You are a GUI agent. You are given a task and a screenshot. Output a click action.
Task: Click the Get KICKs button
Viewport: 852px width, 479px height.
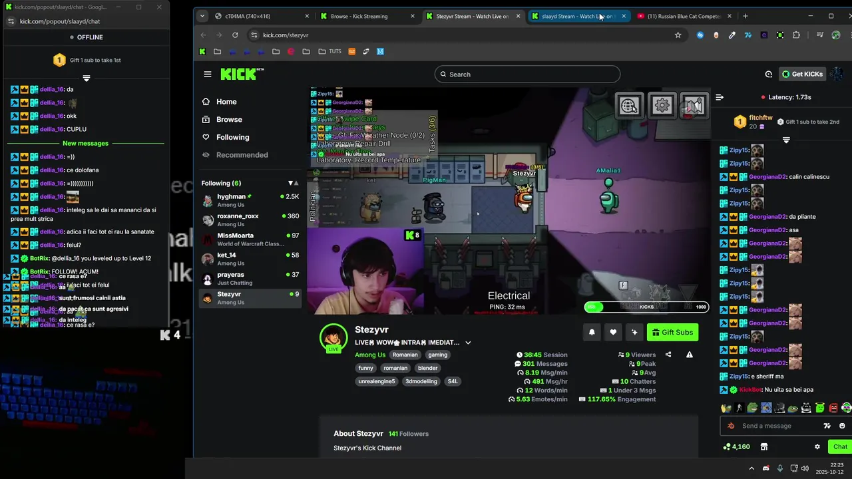pyautogui.click(x=802, y=74)
